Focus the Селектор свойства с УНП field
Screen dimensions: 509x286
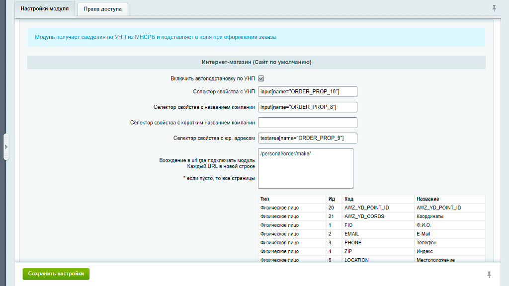(x=308, y=91)
